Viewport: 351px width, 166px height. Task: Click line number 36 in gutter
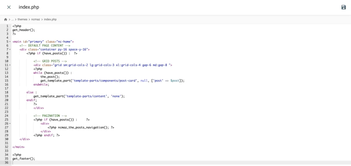click(x=7, y=163)
